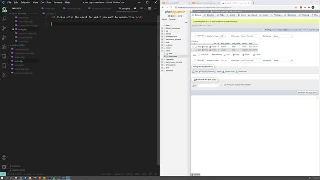The image size is (320, 180).
Task: Open the Source Control view
Action: tap(4, 28)
